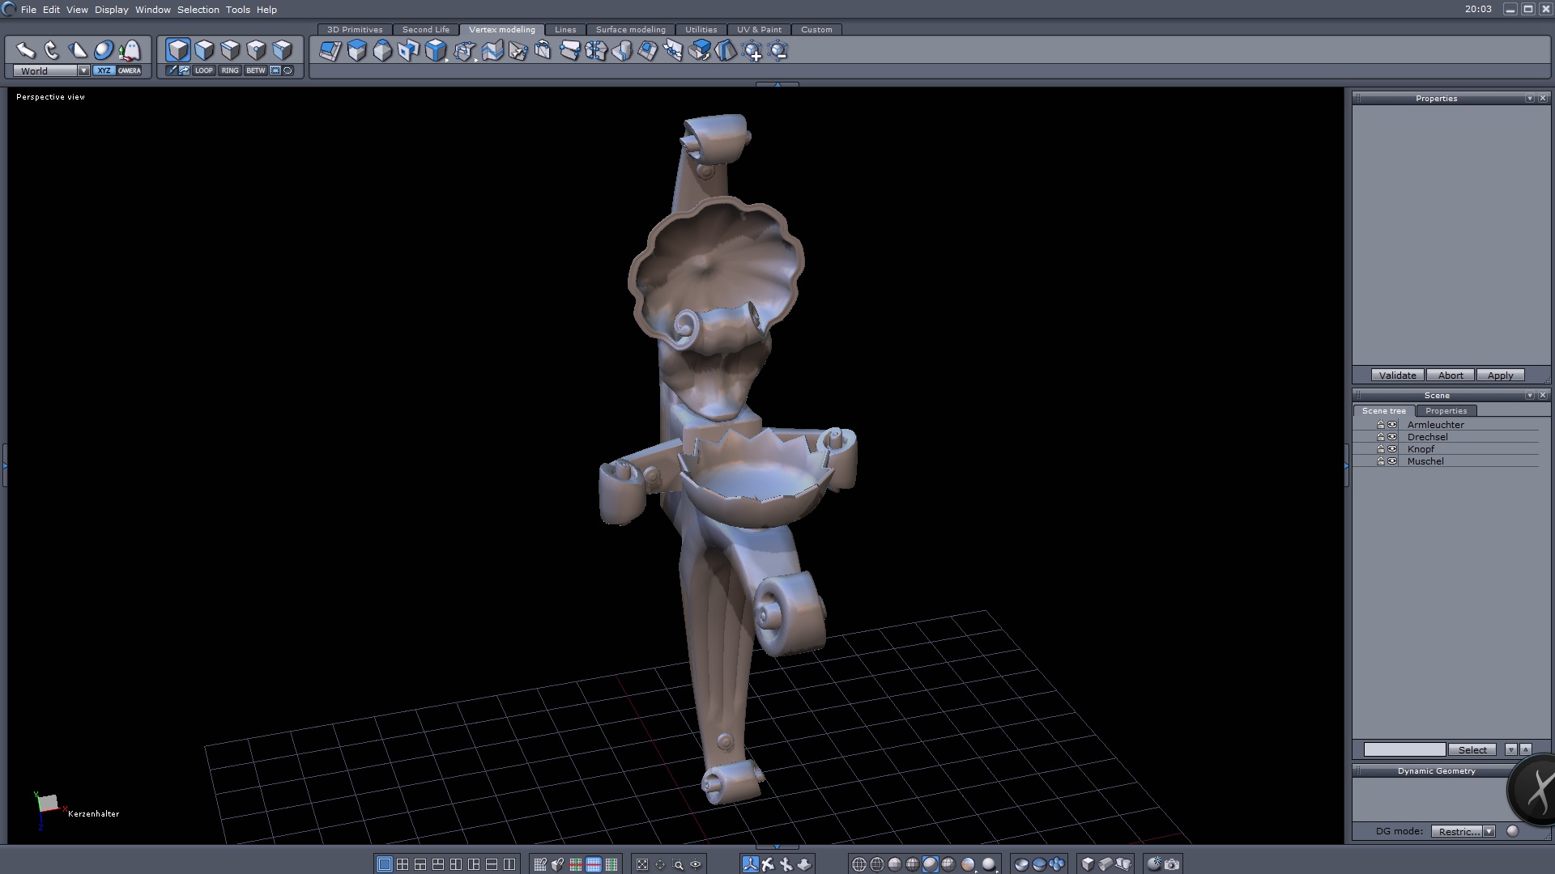
Task: Select the Move arrow tool
Action: 25,50
